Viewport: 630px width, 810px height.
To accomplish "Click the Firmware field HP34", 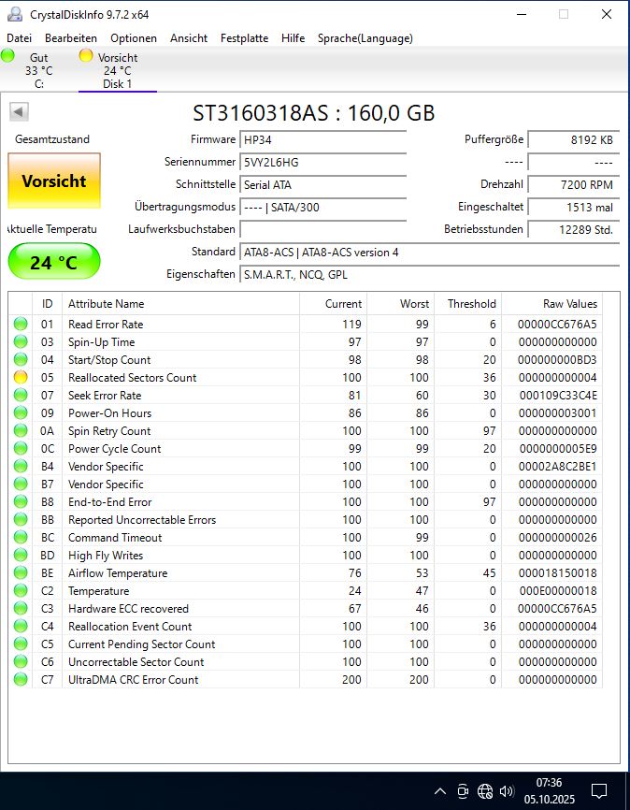I will (x=322, y=139).
